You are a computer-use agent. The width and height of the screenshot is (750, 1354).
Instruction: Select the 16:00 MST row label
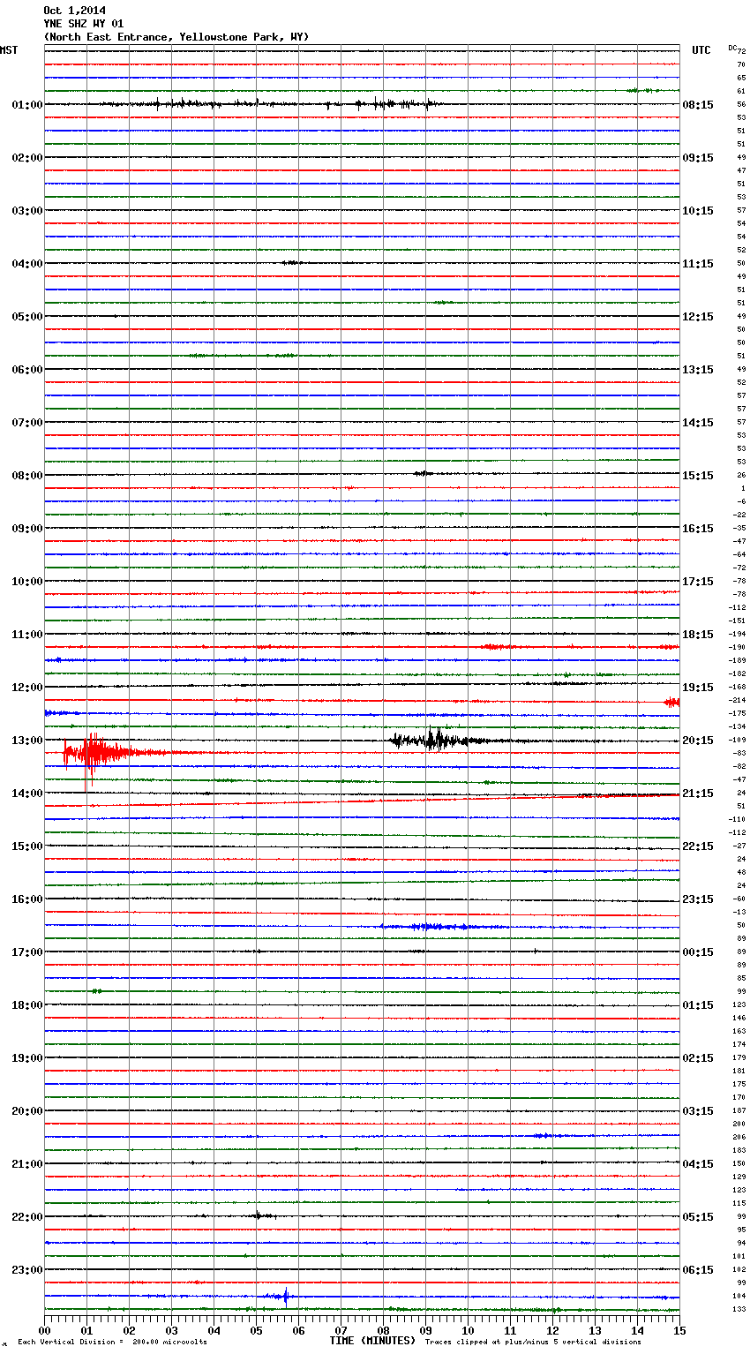pos(27,899)
